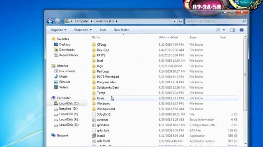This screenshot has height=147, width=263.
Task: Select the install application icon
Action: [x=94, y=136]
